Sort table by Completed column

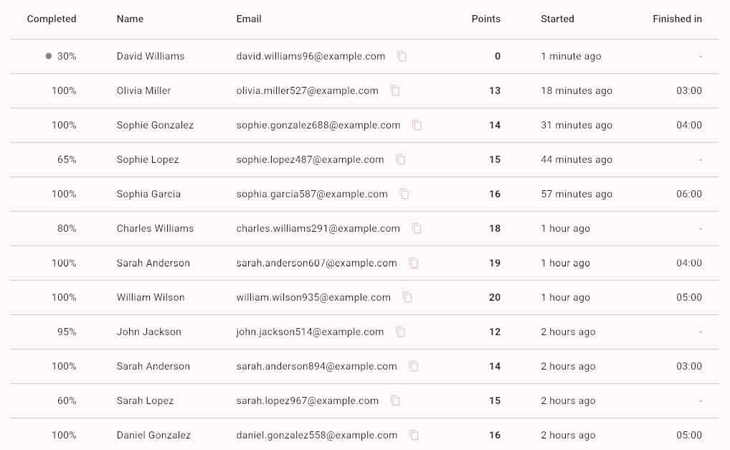tap(52, 19)
